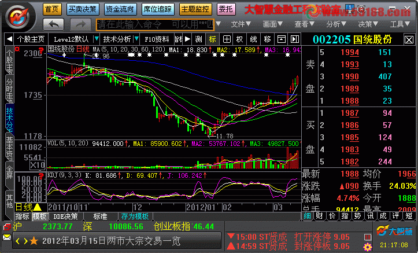Open the 决策 menu

coord(368,24)
